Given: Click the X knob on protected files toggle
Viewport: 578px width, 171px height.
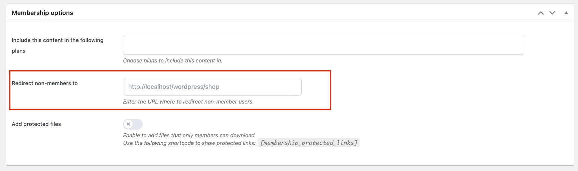Looking at the screenshot, I should (128, 124).
